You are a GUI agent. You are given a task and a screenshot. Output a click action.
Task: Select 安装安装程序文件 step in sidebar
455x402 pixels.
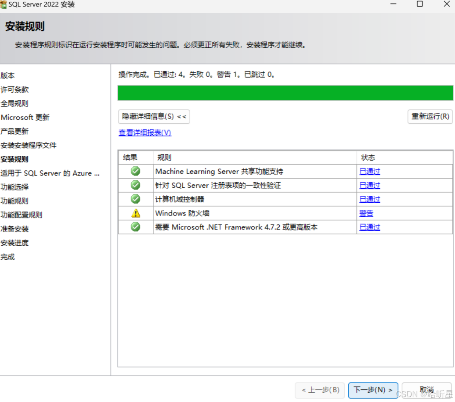click(29, 145)
